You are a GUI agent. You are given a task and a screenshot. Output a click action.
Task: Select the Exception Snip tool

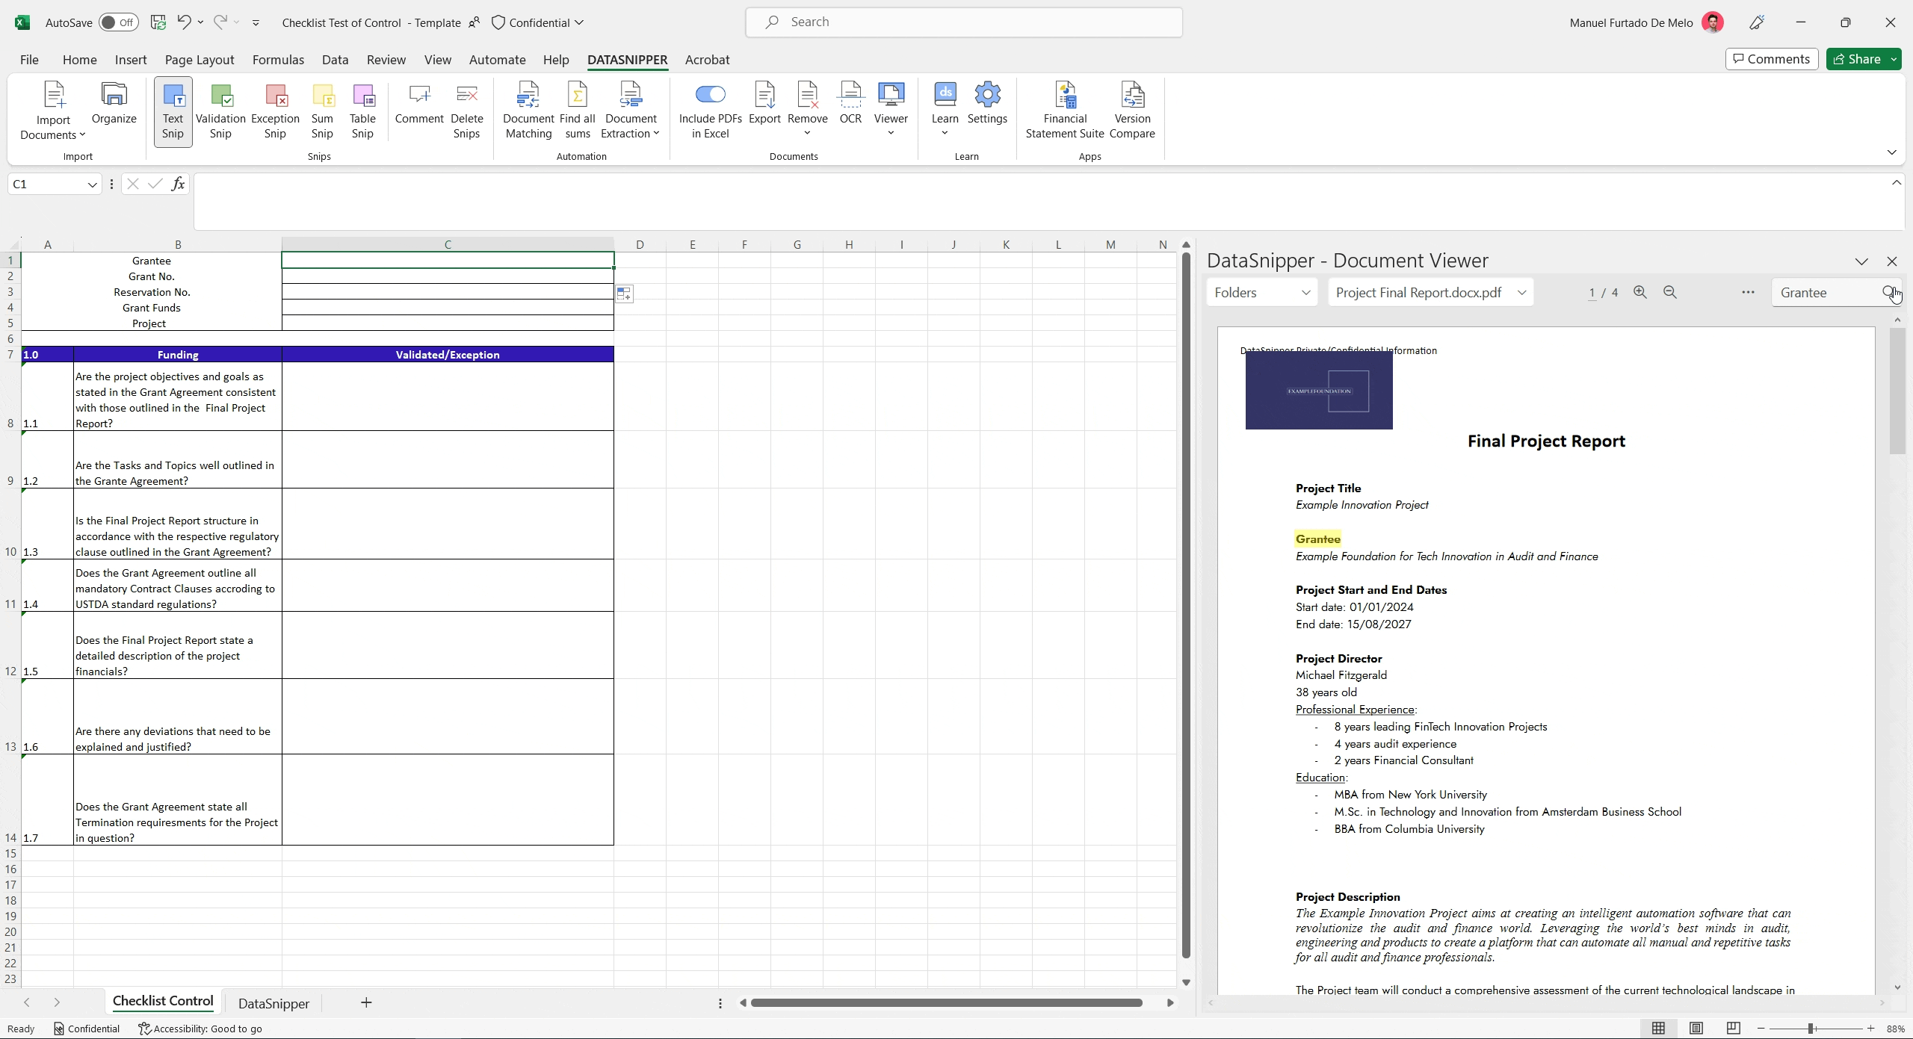(x=274, y=111)
